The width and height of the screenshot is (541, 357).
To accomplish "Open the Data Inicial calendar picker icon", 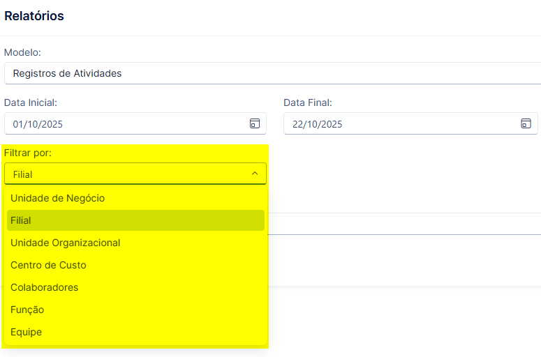I will pyautogui.click(x=255, y=123).
